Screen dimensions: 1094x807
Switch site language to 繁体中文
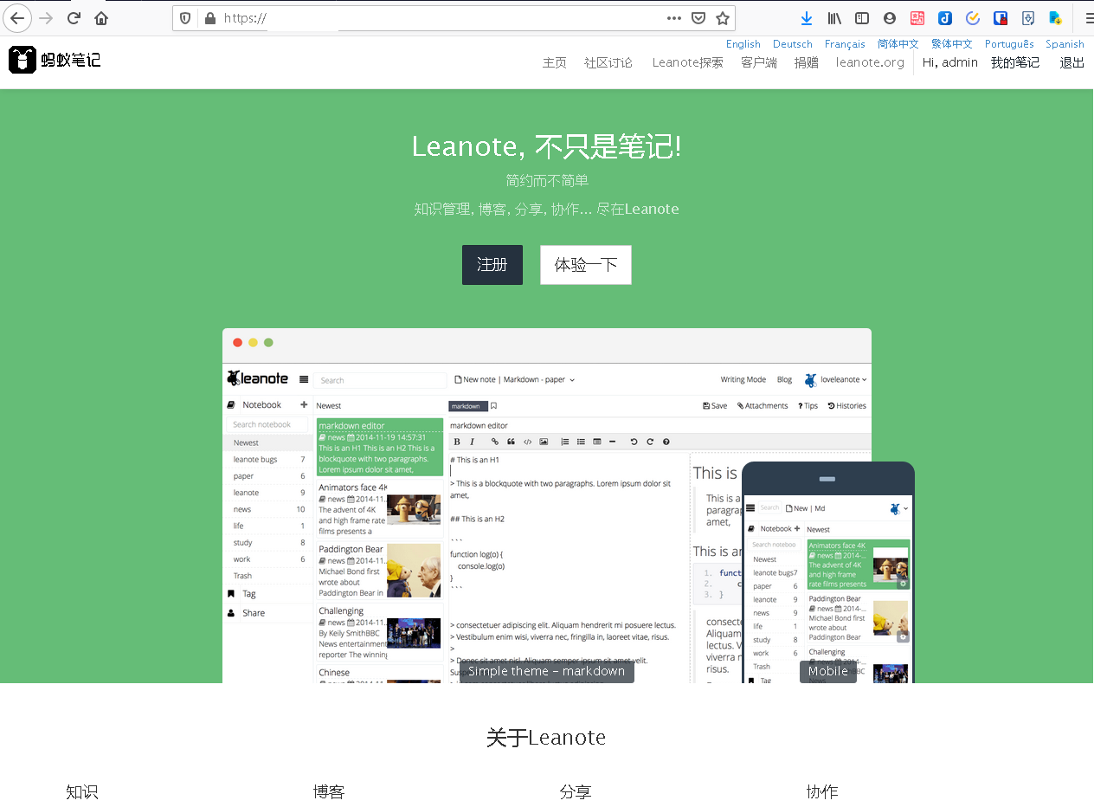(x=952, y=44)
